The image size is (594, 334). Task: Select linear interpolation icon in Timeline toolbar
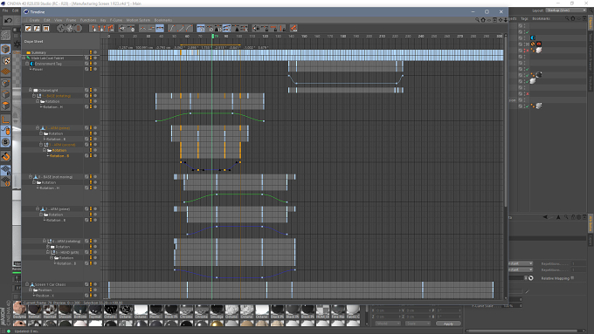coord(142,29)
